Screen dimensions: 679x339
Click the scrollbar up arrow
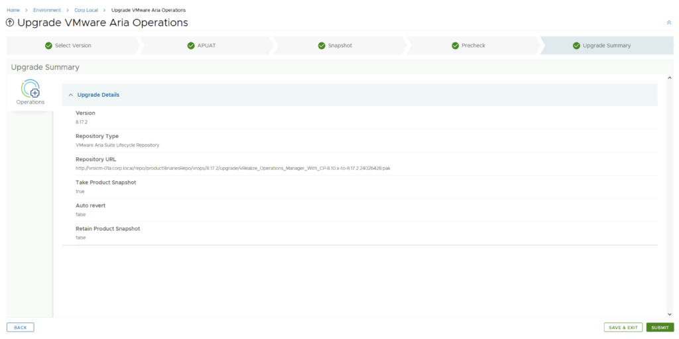coord(669,78)
